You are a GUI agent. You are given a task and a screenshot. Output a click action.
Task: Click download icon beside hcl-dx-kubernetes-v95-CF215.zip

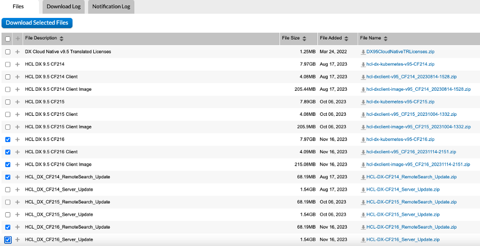[363, 102]
